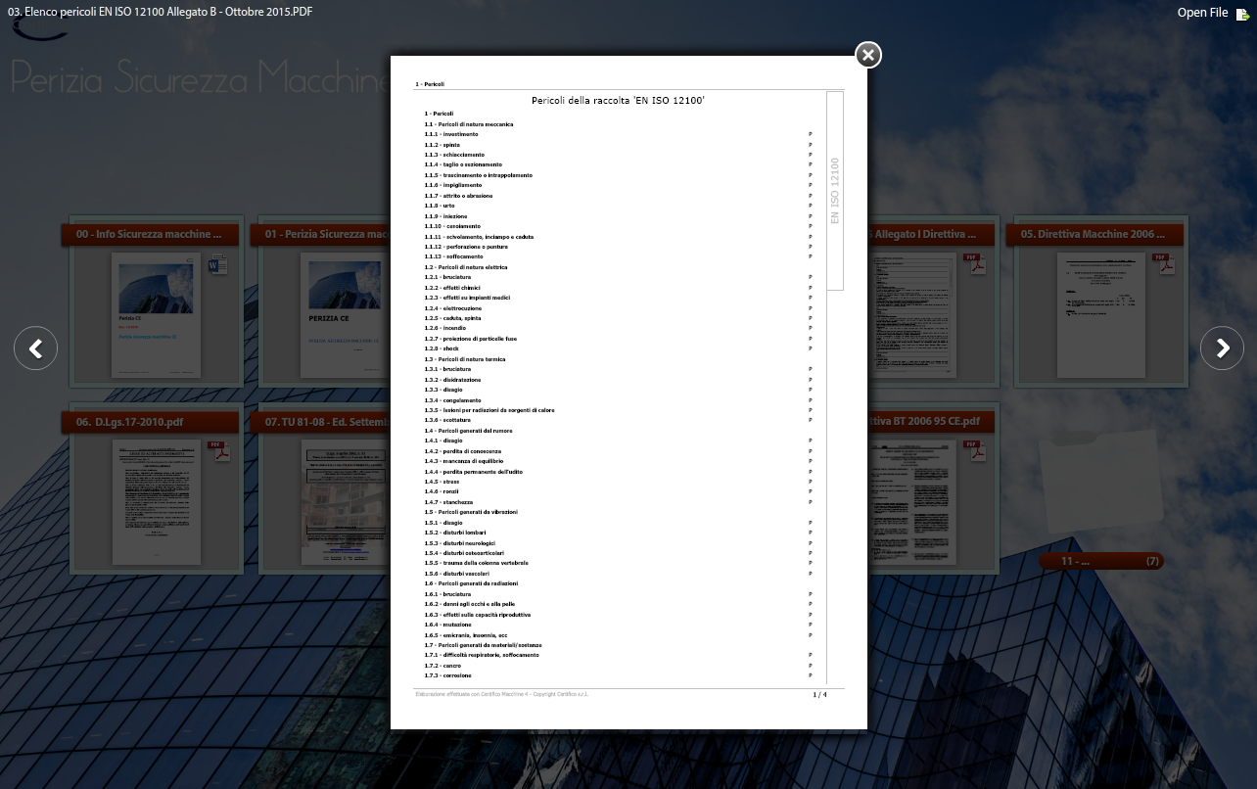The image size is (1257, 789).
Task: Select the '01 - Perizia Sicurezza' title bar
Action: tap(323, 235)
